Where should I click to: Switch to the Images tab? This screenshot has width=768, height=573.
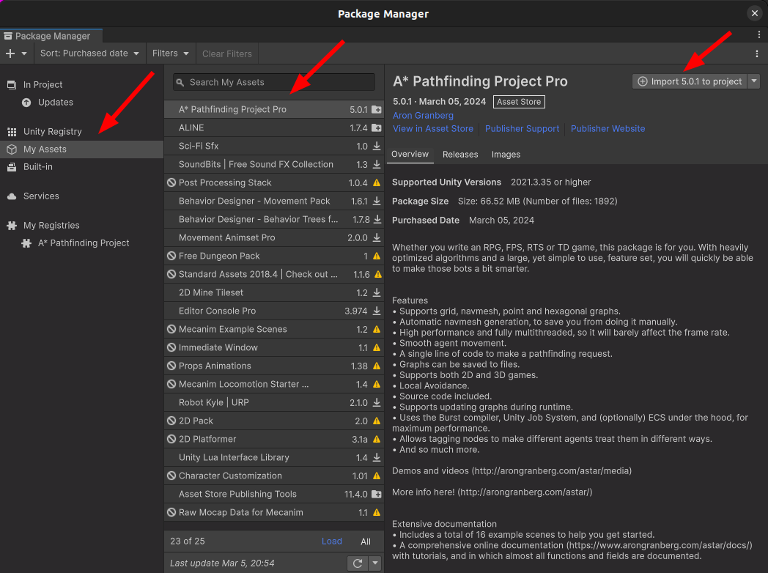tap(506, 155)
